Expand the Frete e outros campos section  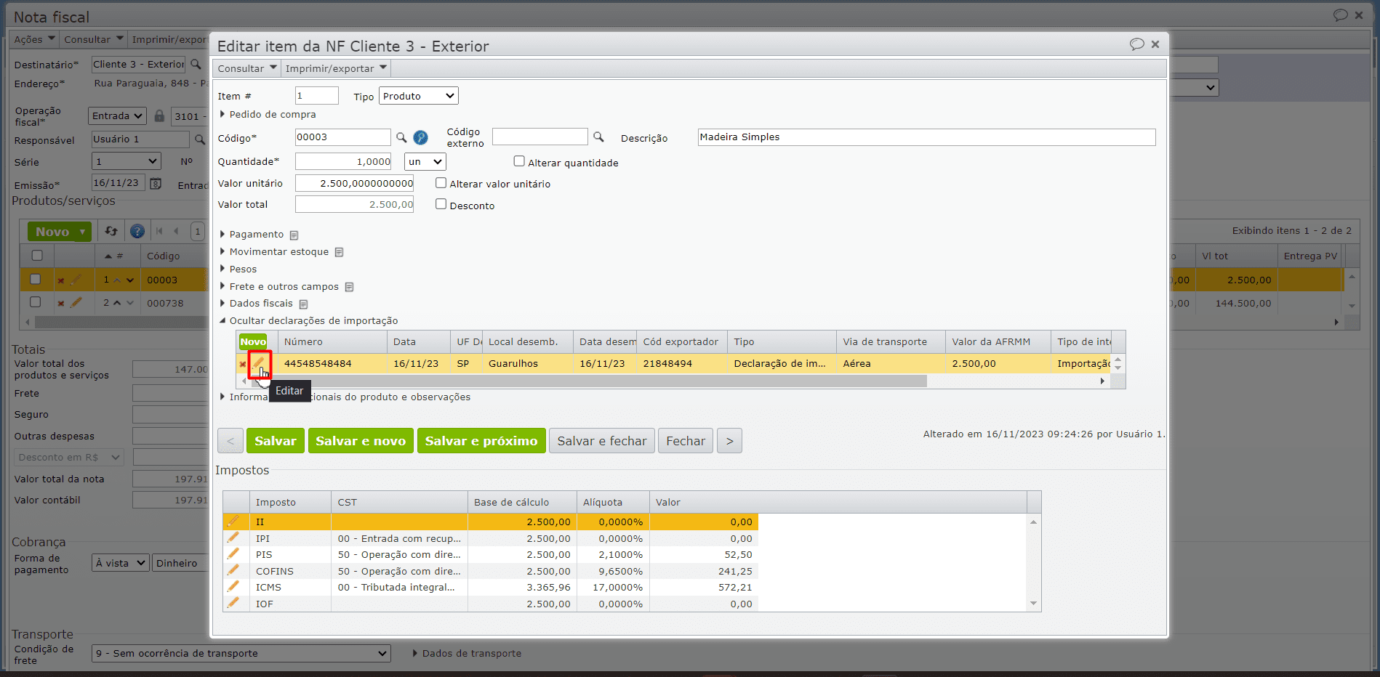click(x=284, y=287)
